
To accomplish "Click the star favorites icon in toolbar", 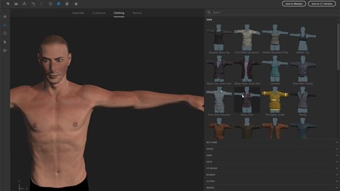I will tap(76, 4).
